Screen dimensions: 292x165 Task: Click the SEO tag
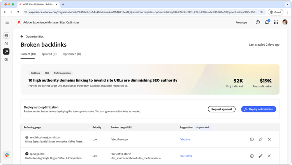(47, 73)
